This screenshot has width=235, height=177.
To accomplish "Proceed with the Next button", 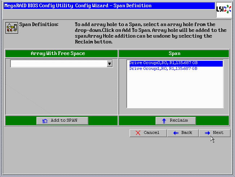I will [215, 133].
